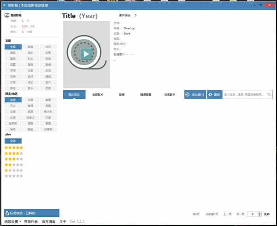
Task: Filter by the one-star rating row
Action: [x=14, y=170]
